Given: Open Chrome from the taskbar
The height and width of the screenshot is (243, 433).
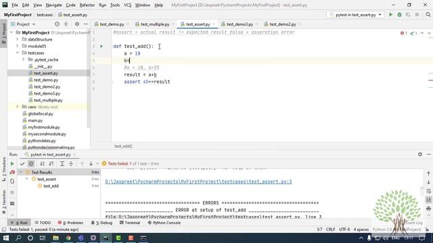Looking at the screenshot, I should (x=68, y=238).
